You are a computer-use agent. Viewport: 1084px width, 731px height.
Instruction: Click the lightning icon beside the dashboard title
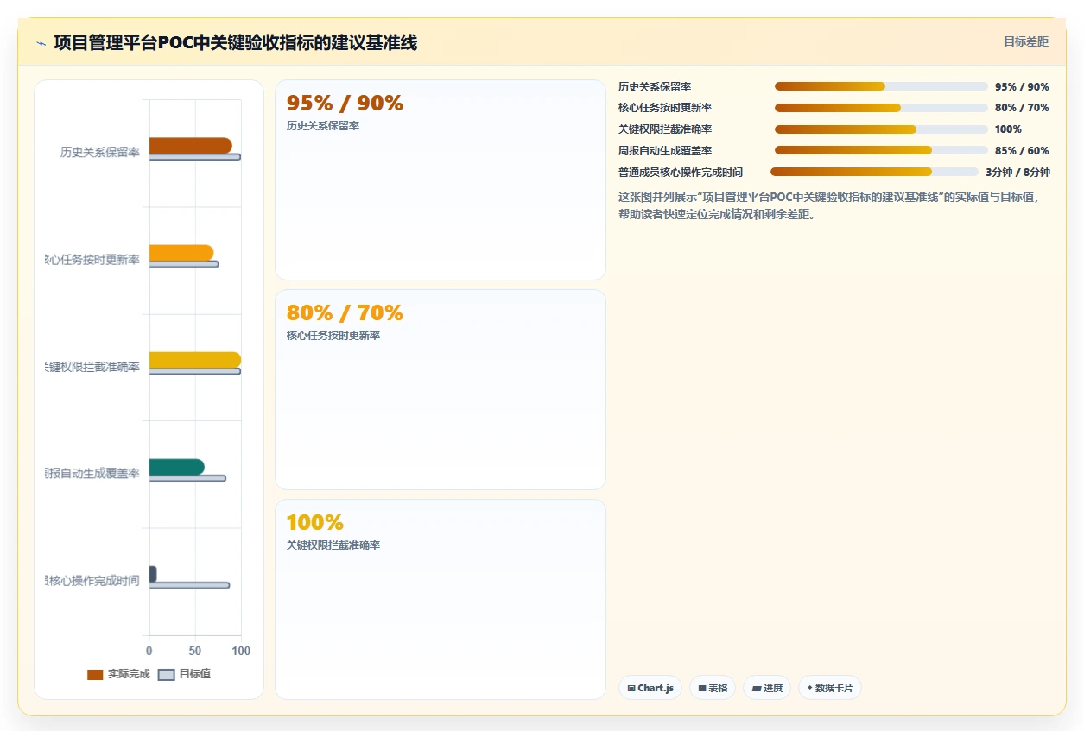point(41,42)
